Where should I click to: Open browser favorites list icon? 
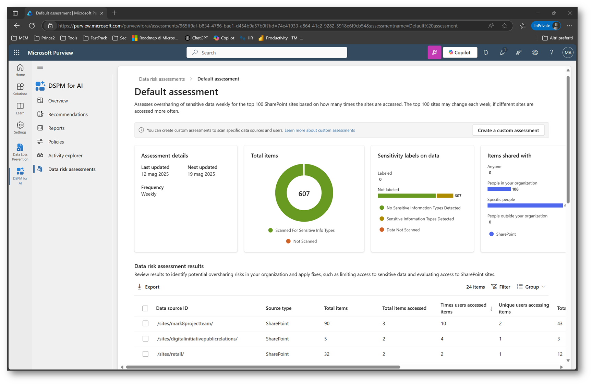[x=523, y=26]
